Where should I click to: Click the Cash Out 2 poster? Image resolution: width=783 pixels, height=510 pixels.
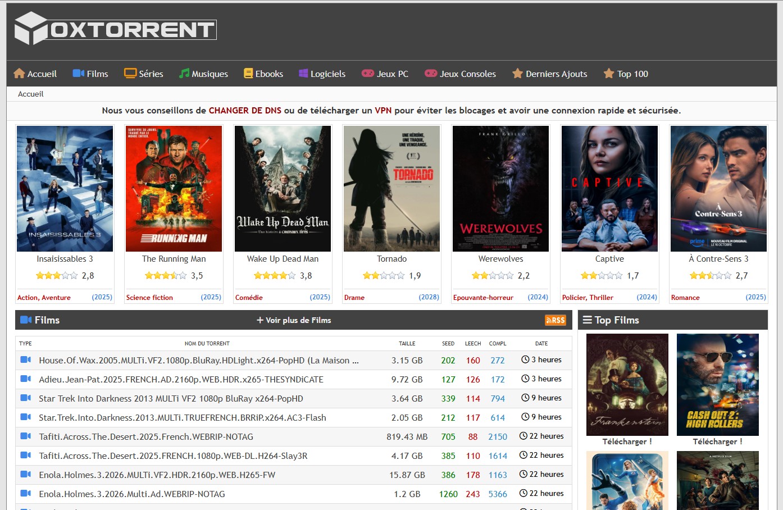tap(718, 385)
